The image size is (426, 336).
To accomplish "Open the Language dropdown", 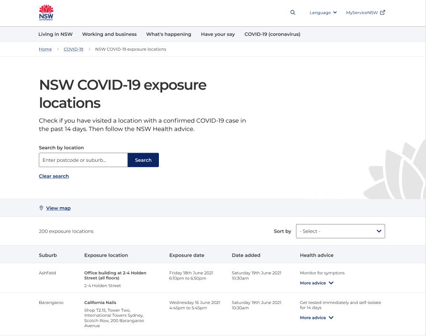I will click(323, 12).
